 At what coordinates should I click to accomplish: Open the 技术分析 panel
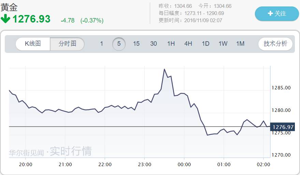275,44
